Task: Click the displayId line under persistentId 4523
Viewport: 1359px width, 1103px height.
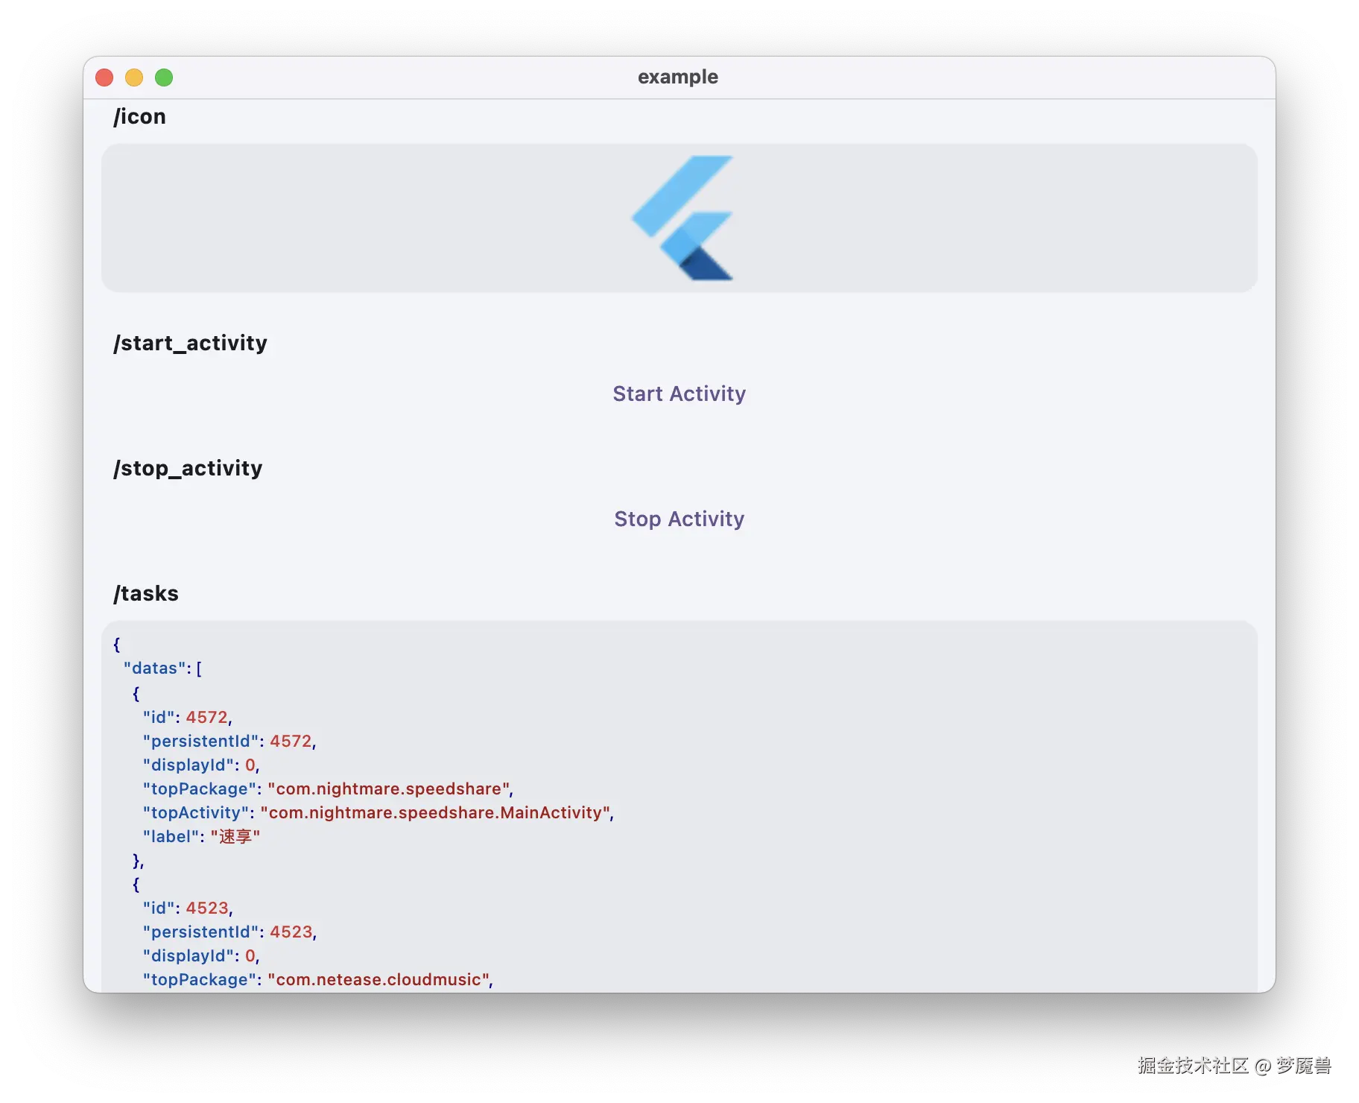Action: point(201,955)
